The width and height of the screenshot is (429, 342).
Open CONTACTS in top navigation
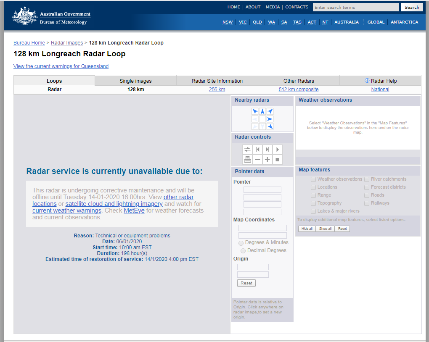click(x=297, y=7)
